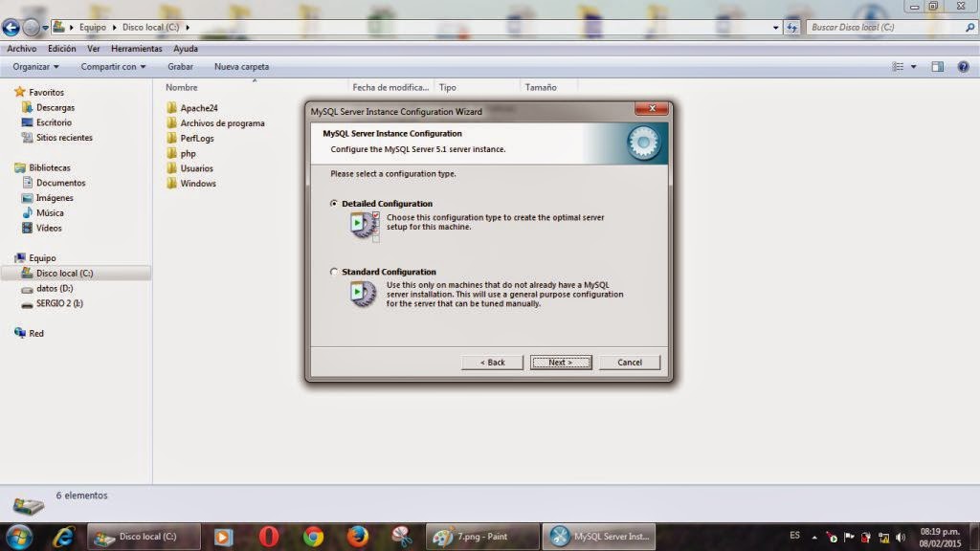This screenshot has width=980, height=551.
Task: Change the view with the views icon
Action: (898, 67)
